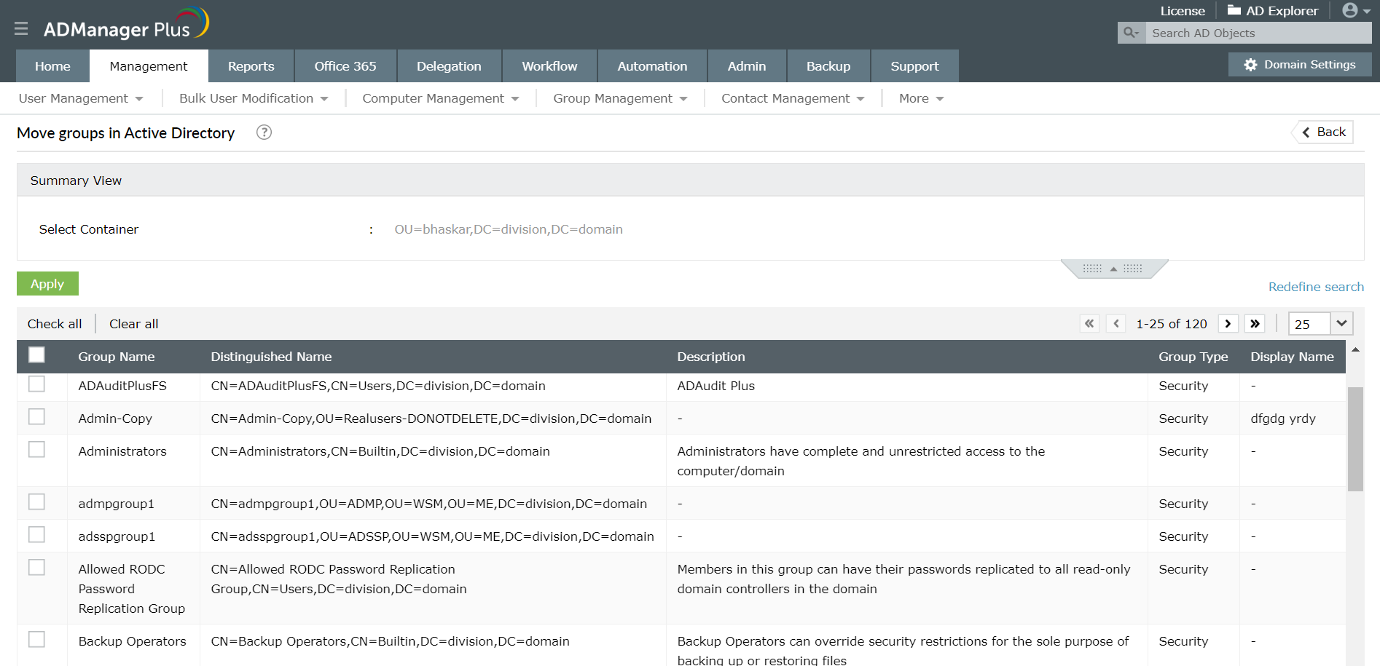Check the Backup Operators checkbox
1380x666 pixels.
36,639
